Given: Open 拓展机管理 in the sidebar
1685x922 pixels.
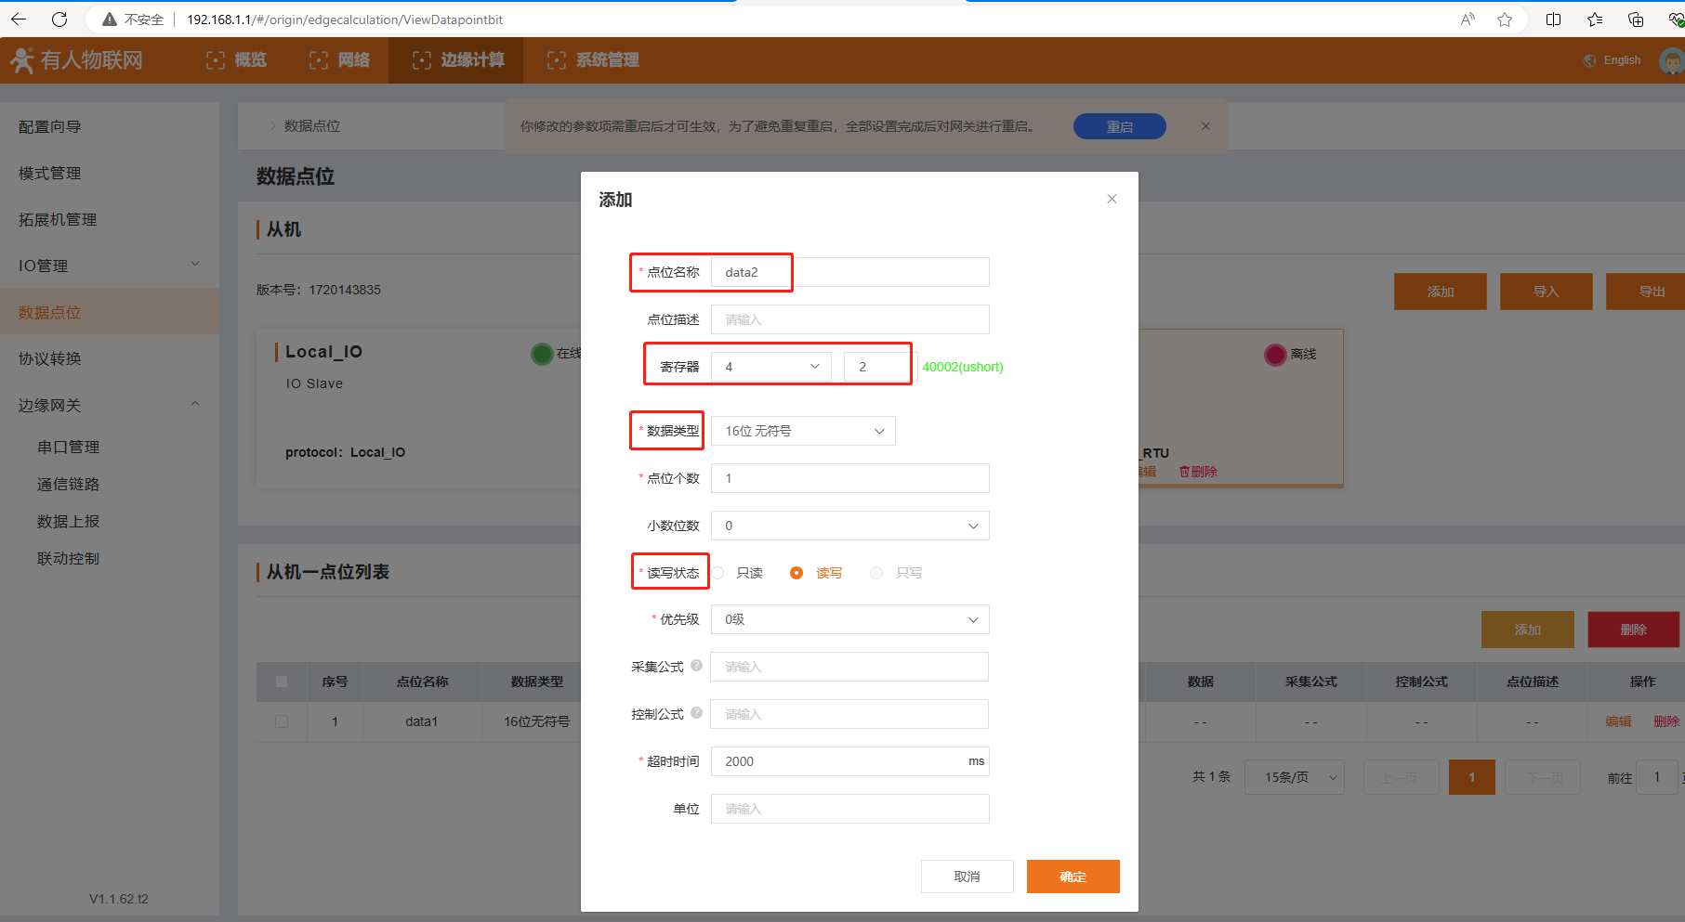Looking at the screenshot, I should pyautogui.click(x=58, y=219).
